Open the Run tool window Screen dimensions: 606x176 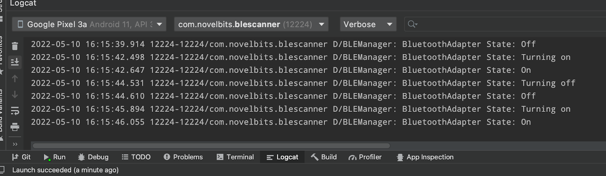tap(55, 157)
